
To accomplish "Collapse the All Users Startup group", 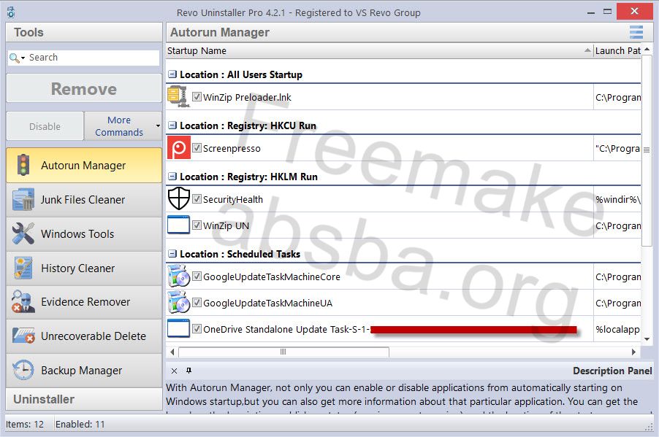I will [172, 74].
